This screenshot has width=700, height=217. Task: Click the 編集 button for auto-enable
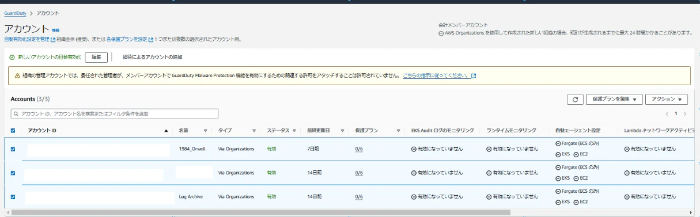(x=96, y=57)
